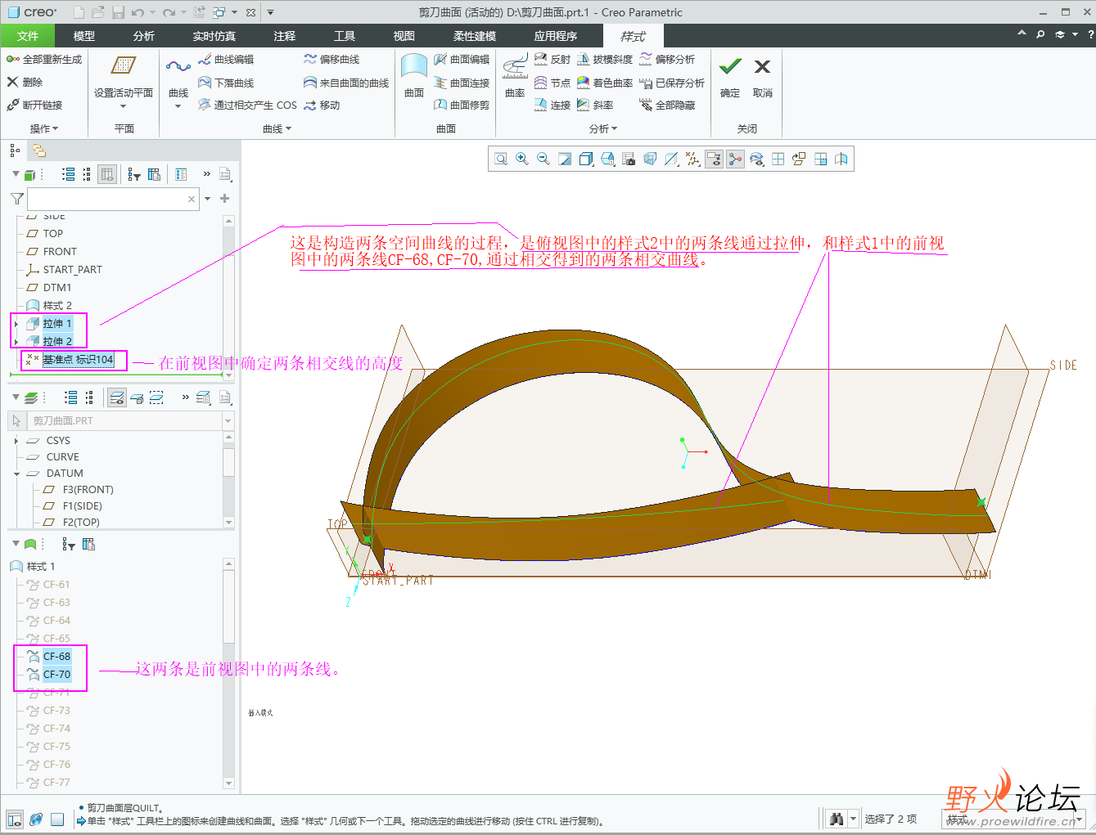This screenshot has width=1096, height=835.
Task: Open the 剪刀曲面.PRT layer model dropdown
Action: (x=228, y=421)
